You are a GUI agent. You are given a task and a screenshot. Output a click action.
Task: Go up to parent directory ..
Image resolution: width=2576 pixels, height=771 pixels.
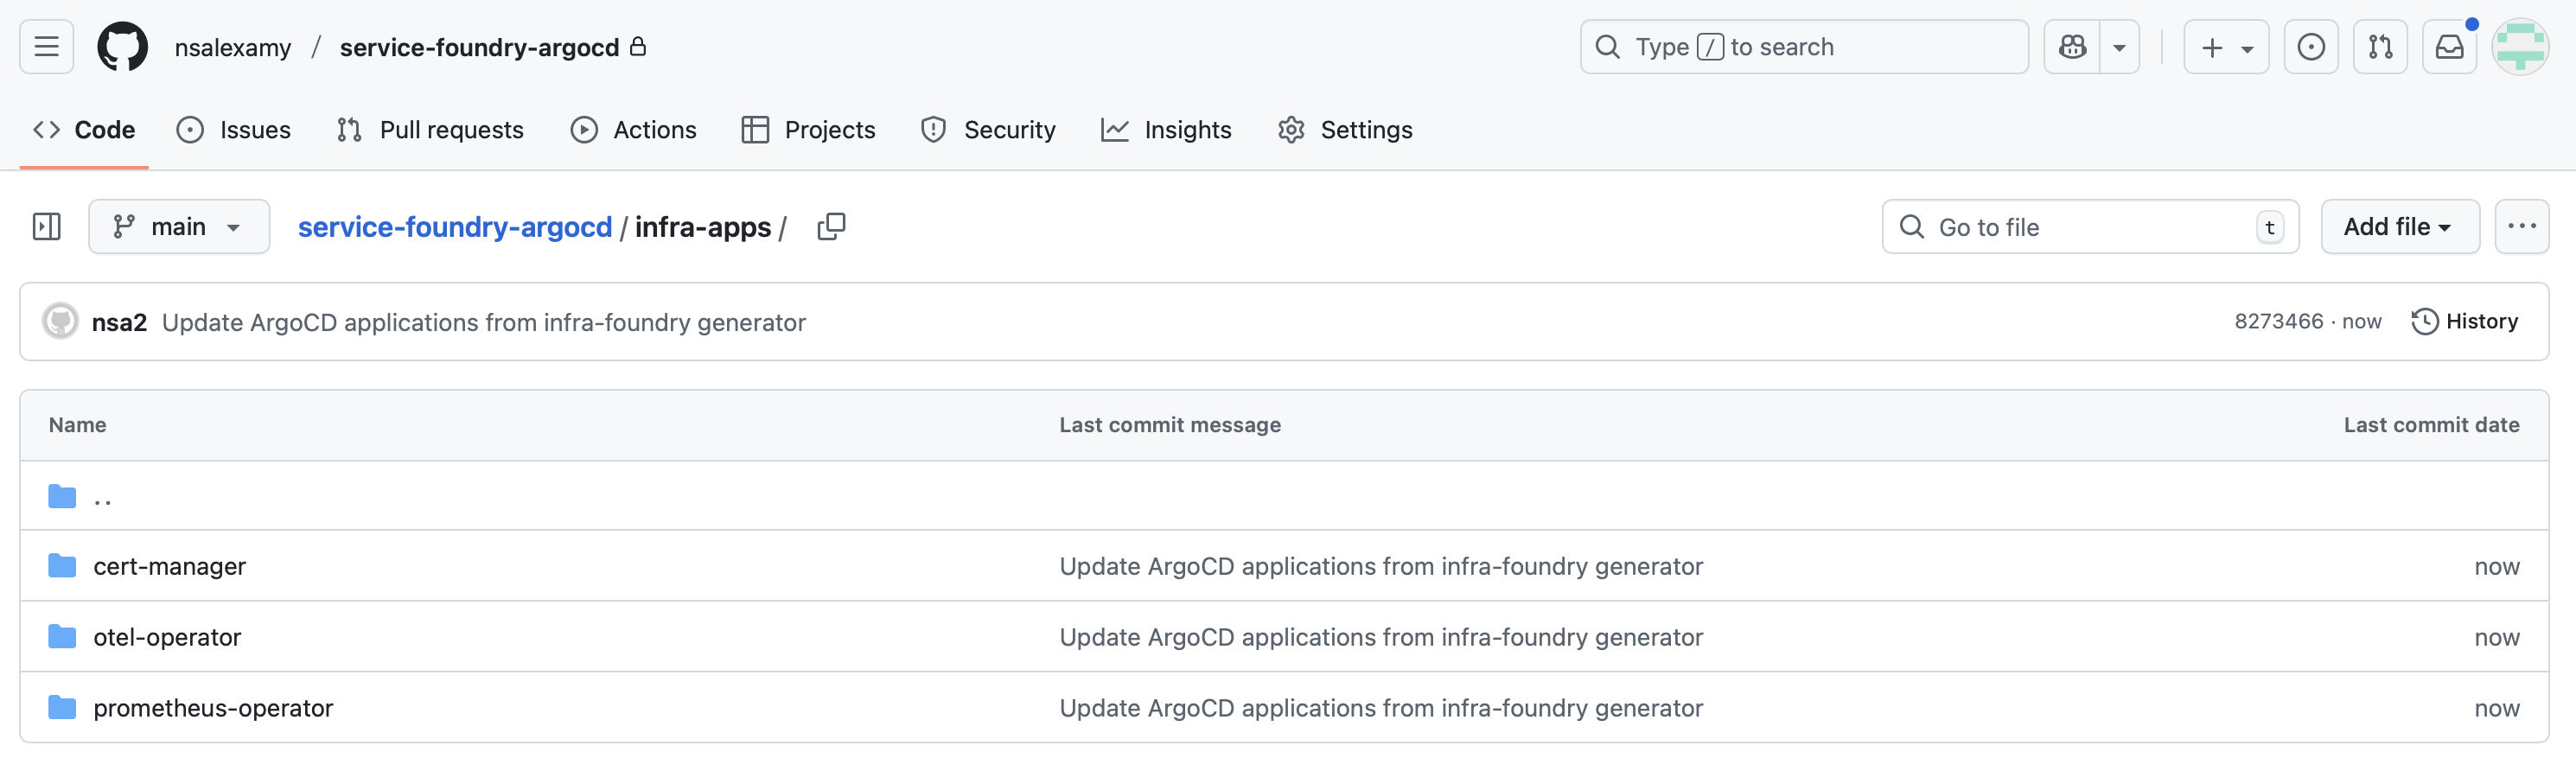point(102,496)
